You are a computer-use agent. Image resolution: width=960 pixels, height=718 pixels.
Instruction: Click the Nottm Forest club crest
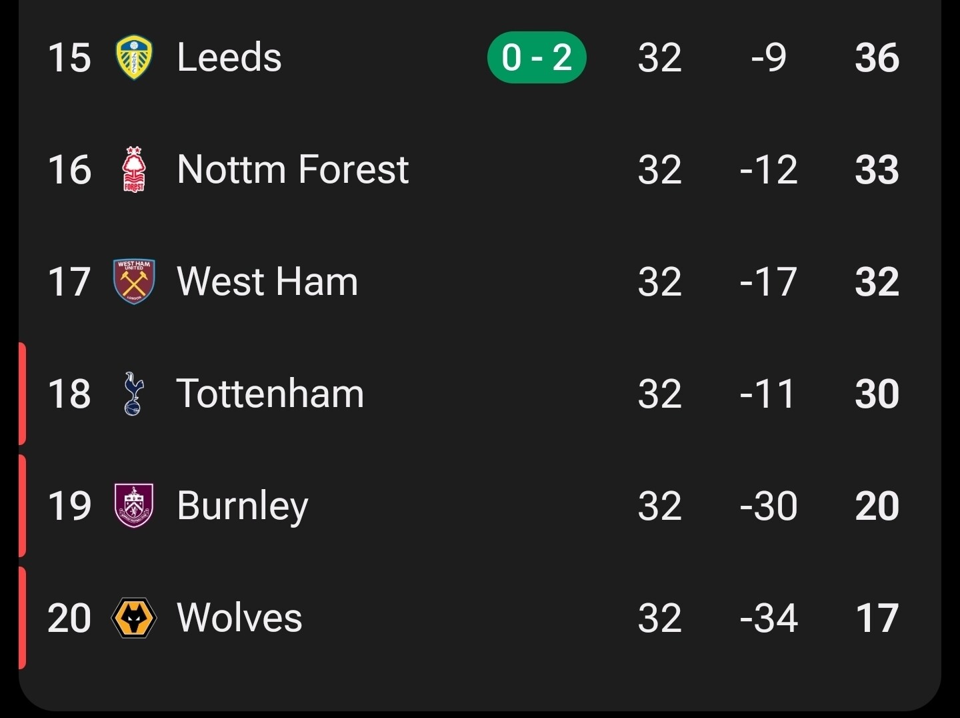click(x=133, y=169)
